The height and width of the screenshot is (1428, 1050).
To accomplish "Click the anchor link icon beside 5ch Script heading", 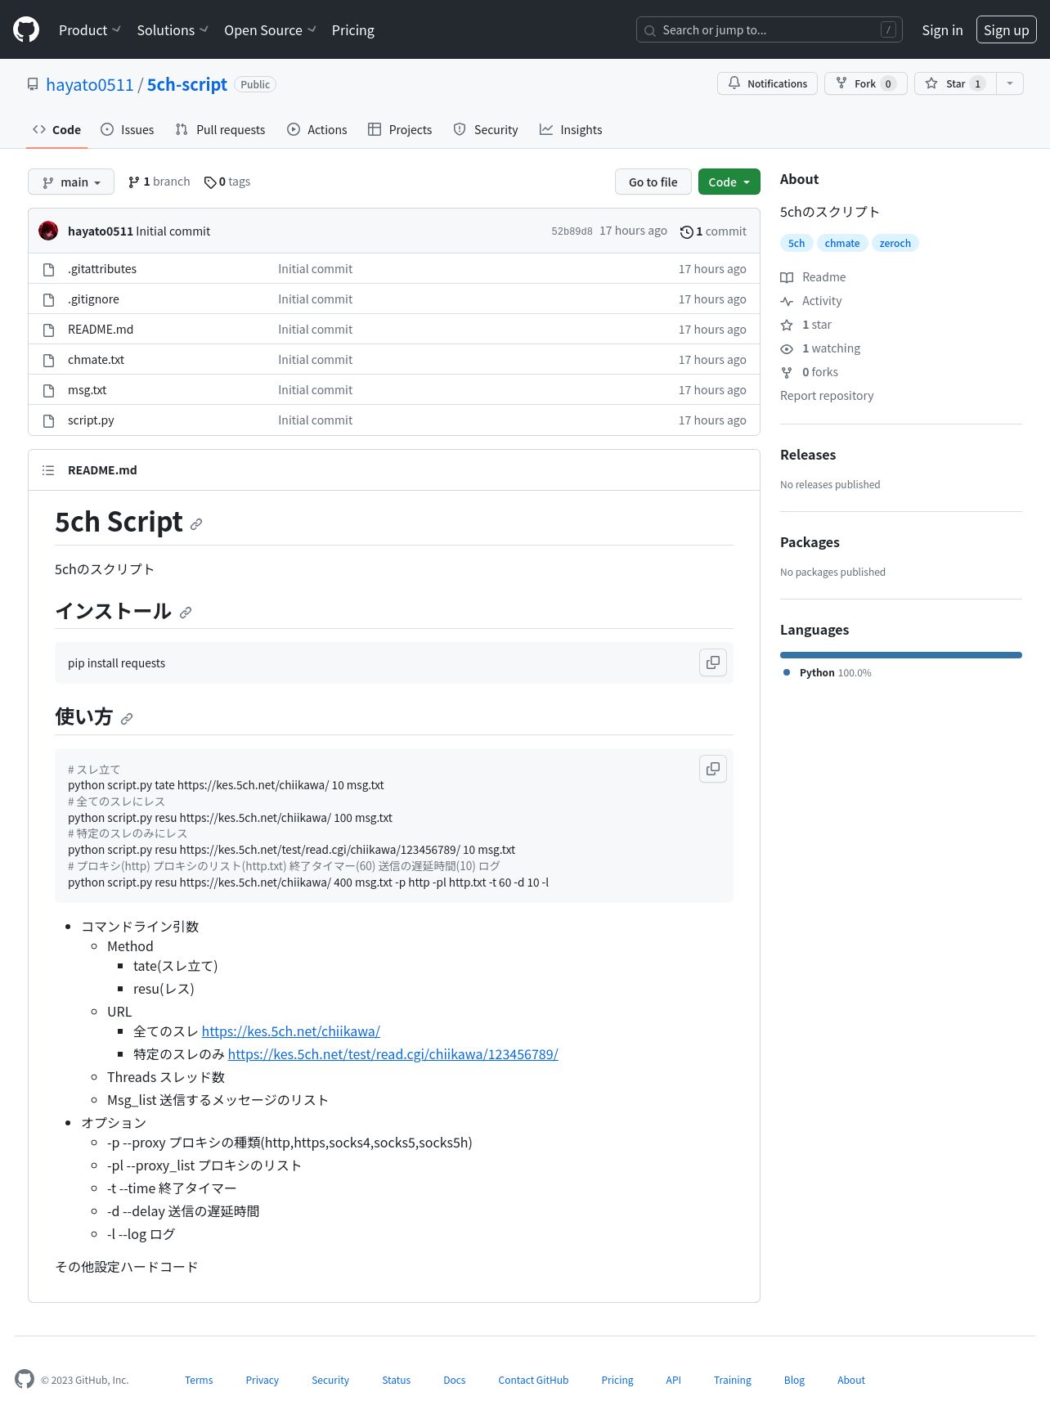I will (196, 524).
